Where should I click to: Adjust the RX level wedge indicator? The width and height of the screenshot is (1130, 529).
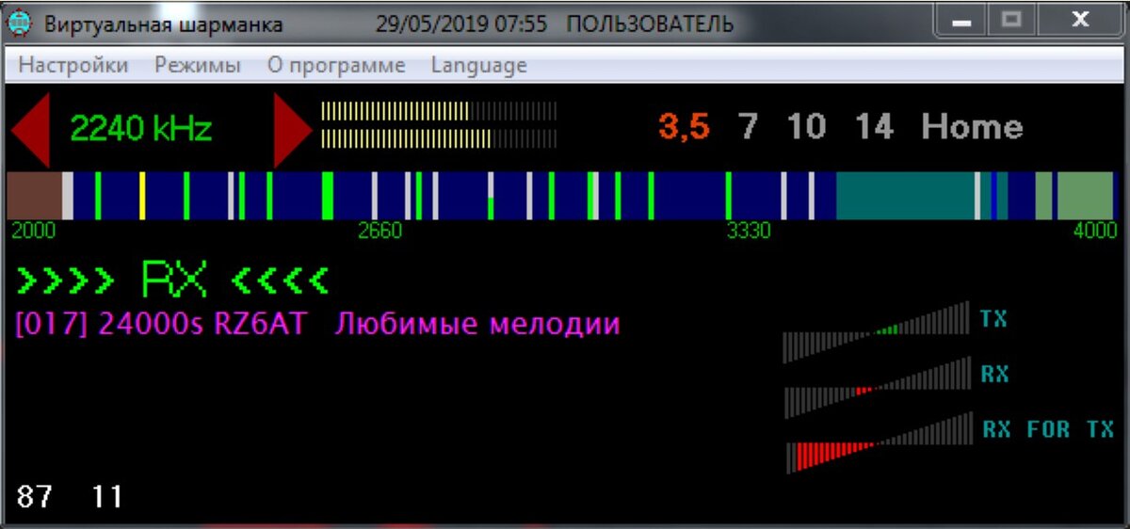(876, 387)
